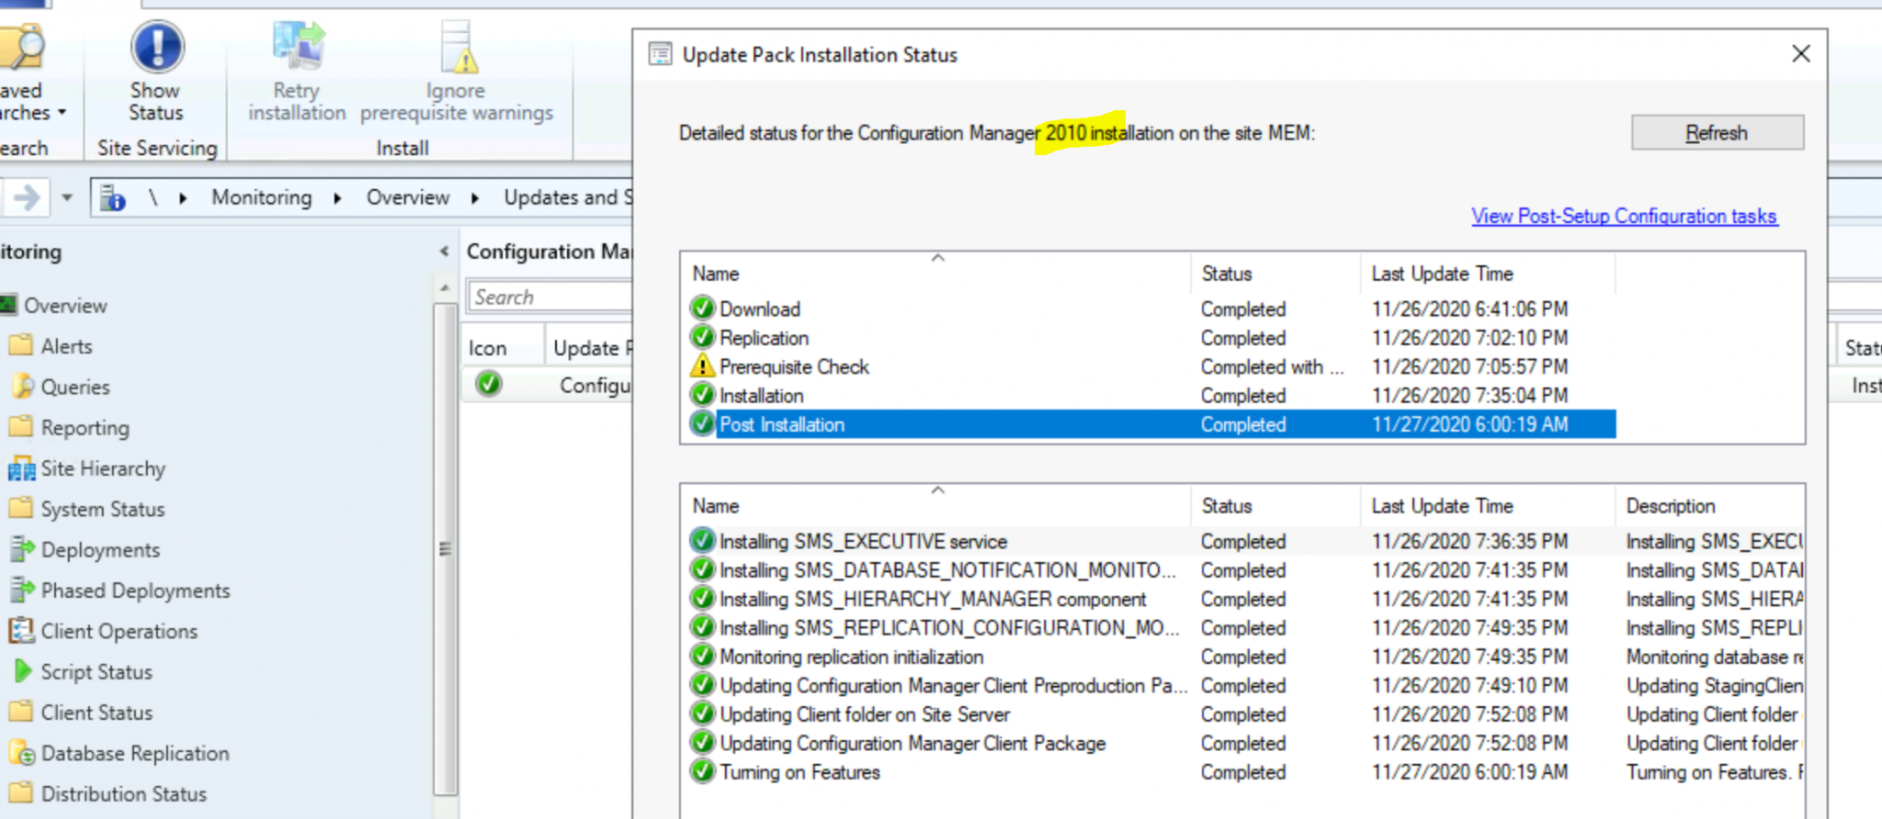Viewport: 1882px width, 819px height.
Task: Open the navigation history dropdown arrow
Action: [x=66, y=197]
